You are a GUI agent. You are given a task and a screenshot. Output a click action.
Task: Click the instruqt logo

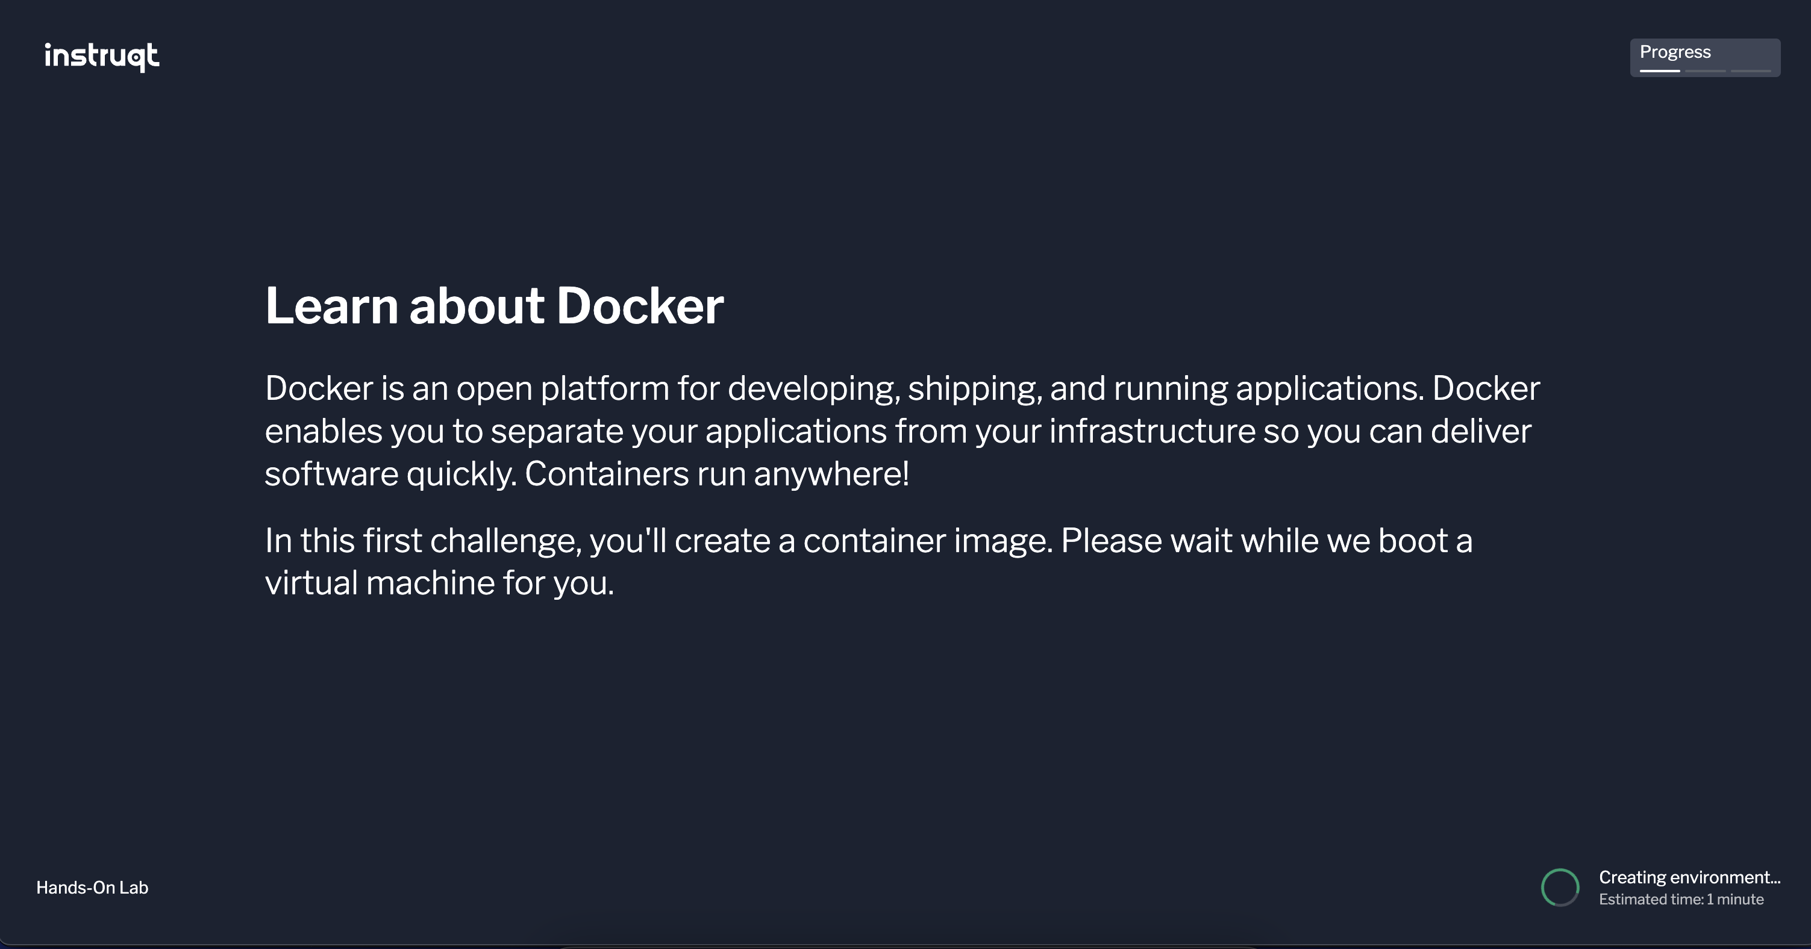pyautogui.click(x=102, y=56)
